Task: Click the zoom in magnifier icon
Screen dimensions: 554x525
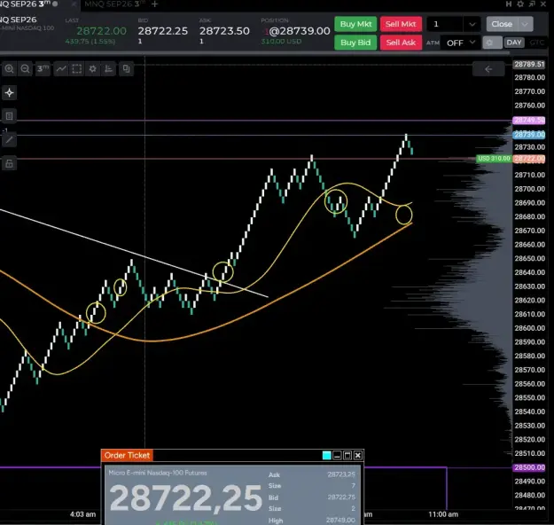Action: click(9, 68)
